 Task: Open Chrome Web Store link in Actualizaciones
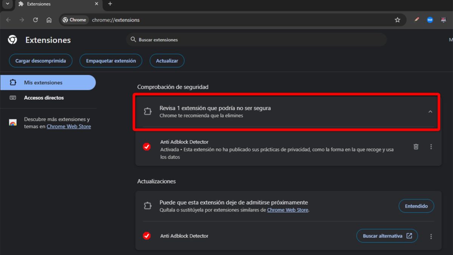coord(288,210)
